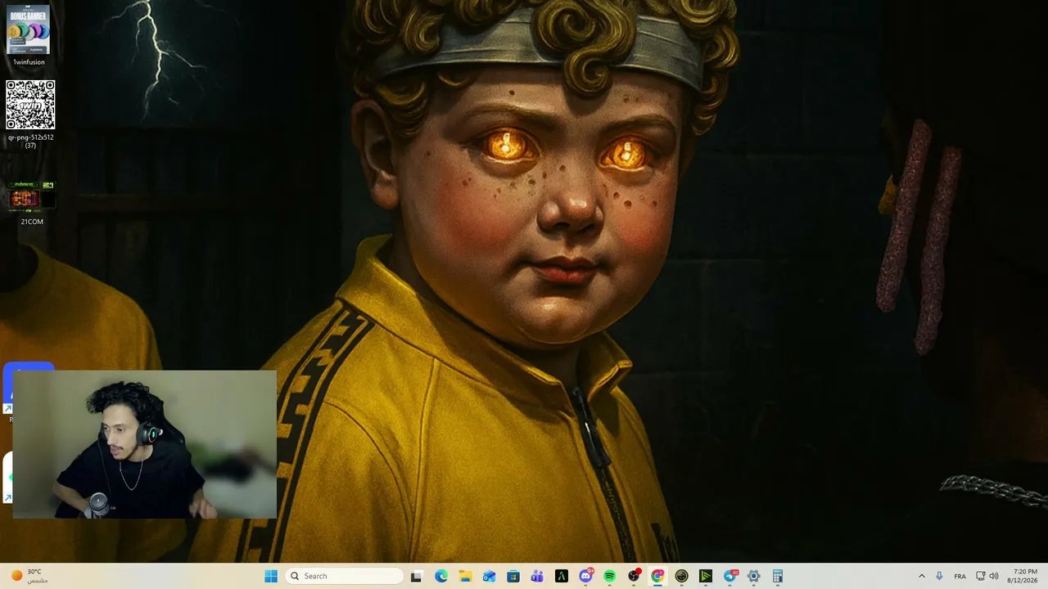Open File Explorer from the taskbar
1048x589 pixels.
pyautogui.click(x=465, y=576)
